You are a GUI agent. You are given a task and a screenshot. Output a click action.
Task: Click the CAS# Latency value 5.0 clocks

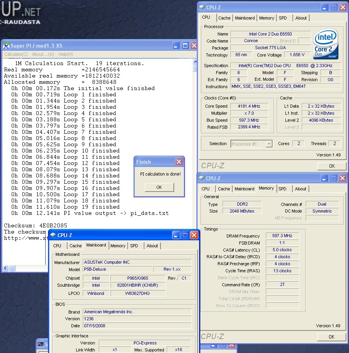click(282, 250)
